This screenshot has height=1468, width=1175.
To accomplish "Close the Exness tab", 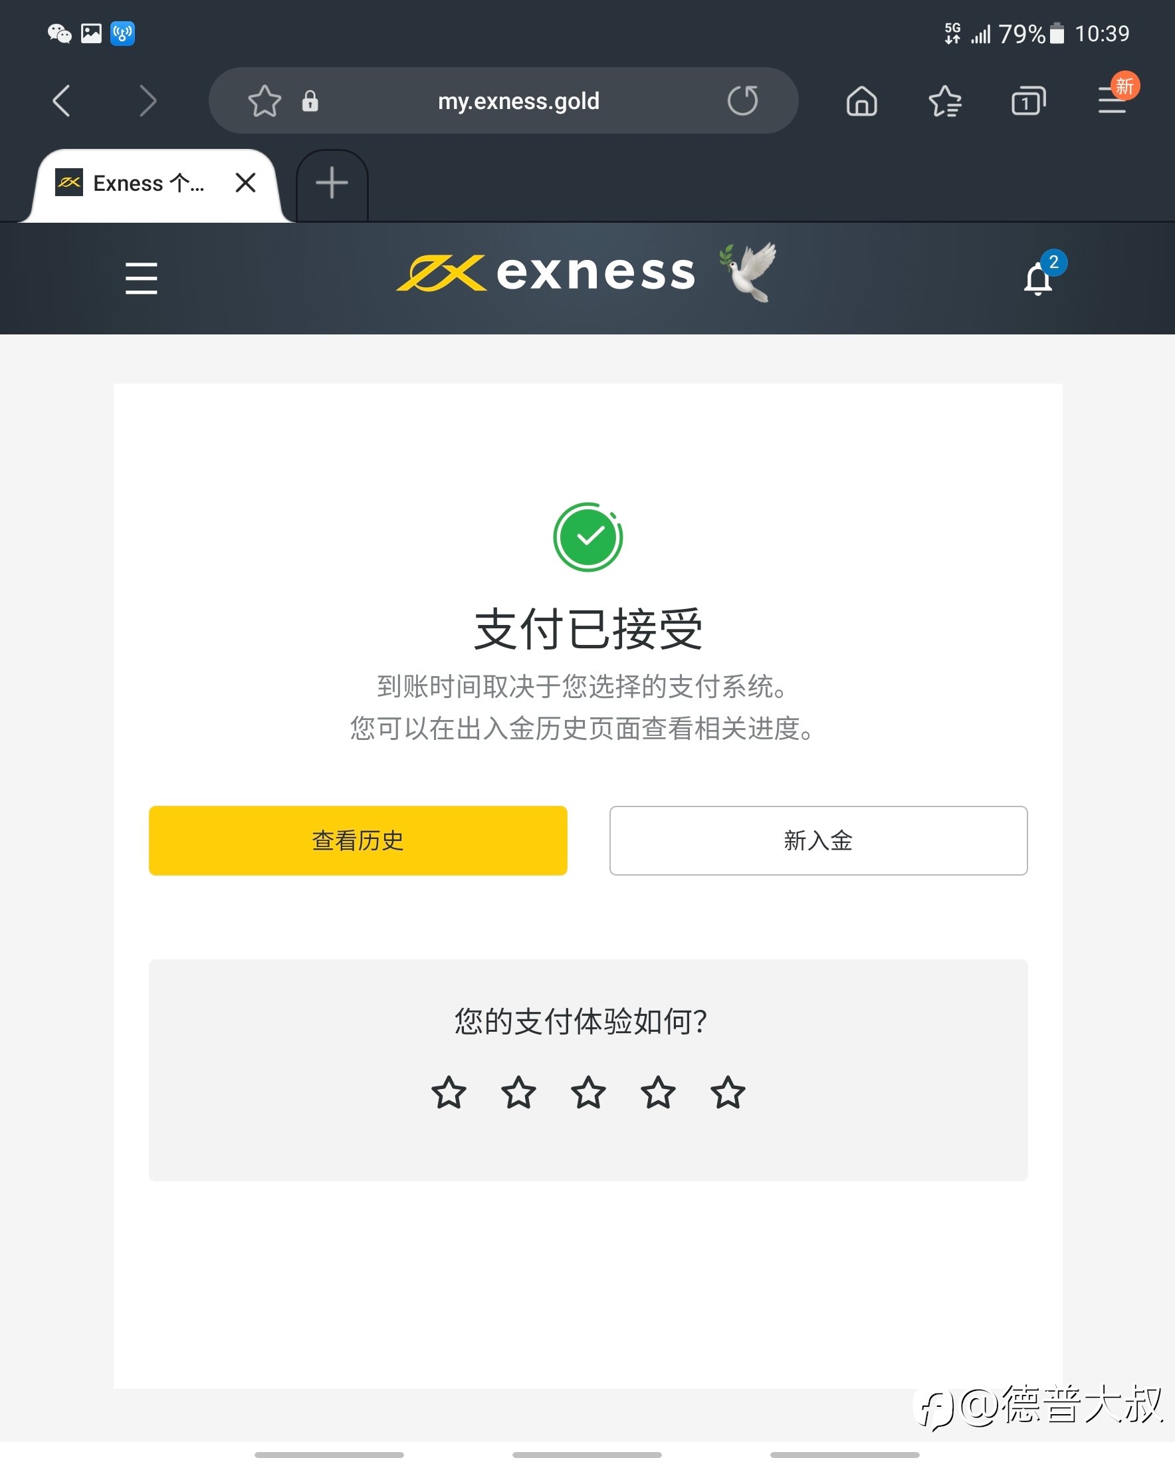I will pyautogui.click(x=245, y=182).
